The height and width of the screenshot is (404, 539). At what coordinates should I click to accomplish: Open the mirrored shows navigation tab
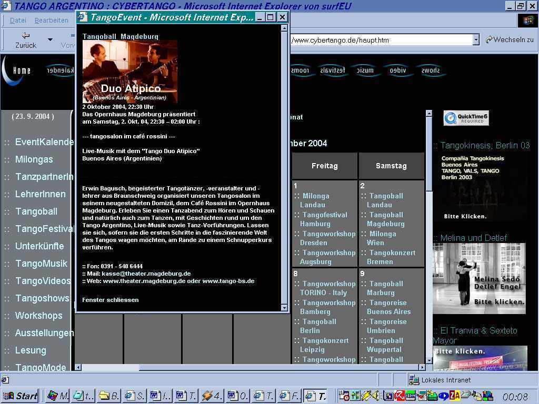click(431, 70)
